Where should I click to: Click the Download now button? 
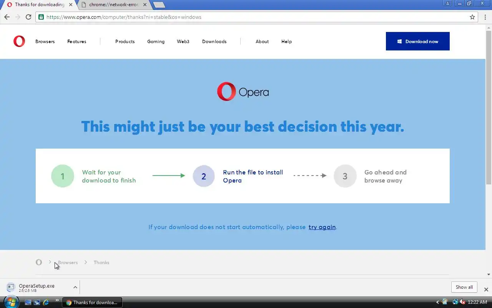coord(418,41)
